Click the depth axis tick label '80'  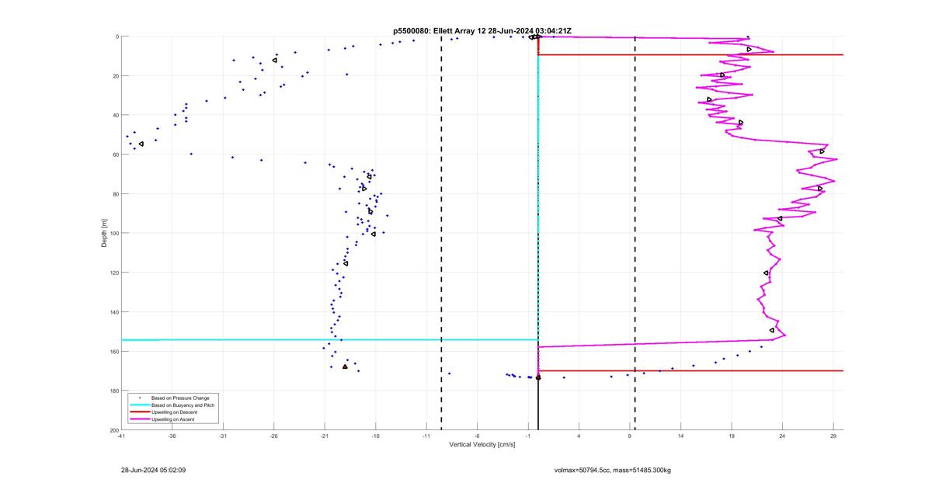pyautogui.click(x=115, y=194)
